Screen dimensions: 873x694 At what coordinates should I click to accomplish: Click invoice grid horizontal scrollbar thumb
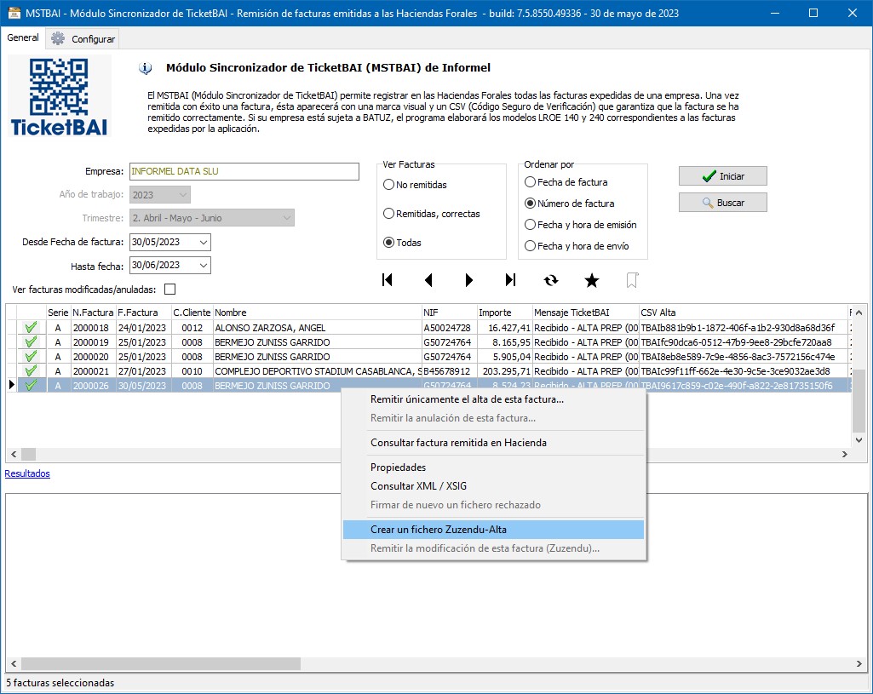(x=28, y=454)
